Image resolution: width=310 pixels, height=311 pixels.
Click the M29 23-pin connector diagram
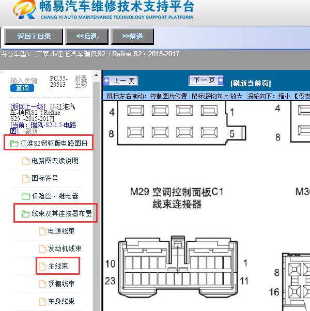click(x=178, y=267)
